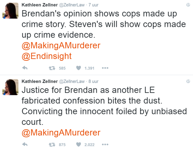Reply to the 'Justice for Brendan' tweet
The height and width of the screenshot is (151, 193).
click(25, 145)
